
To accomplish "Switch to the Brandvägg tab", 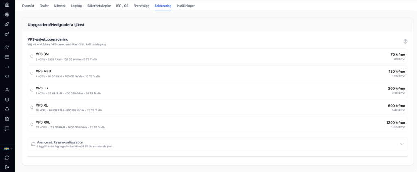I will pos(142,6).
